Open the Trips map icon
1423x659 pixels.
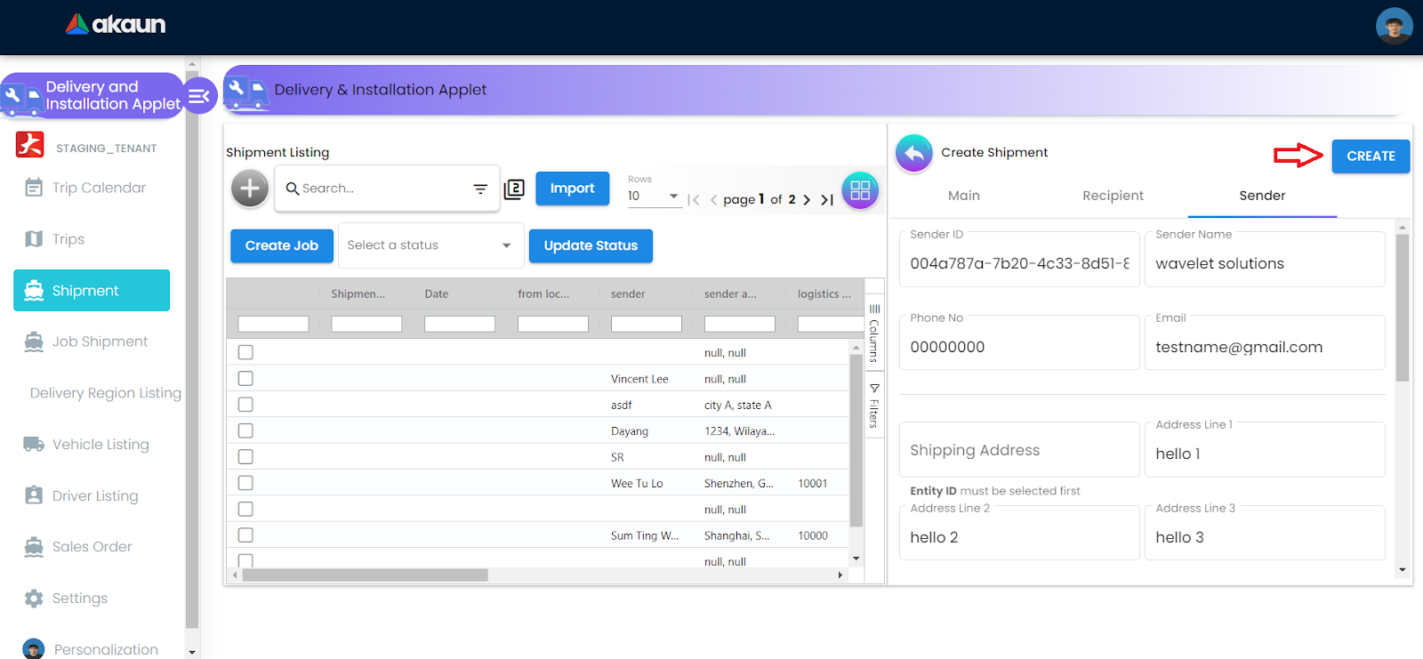pos(34,239)
